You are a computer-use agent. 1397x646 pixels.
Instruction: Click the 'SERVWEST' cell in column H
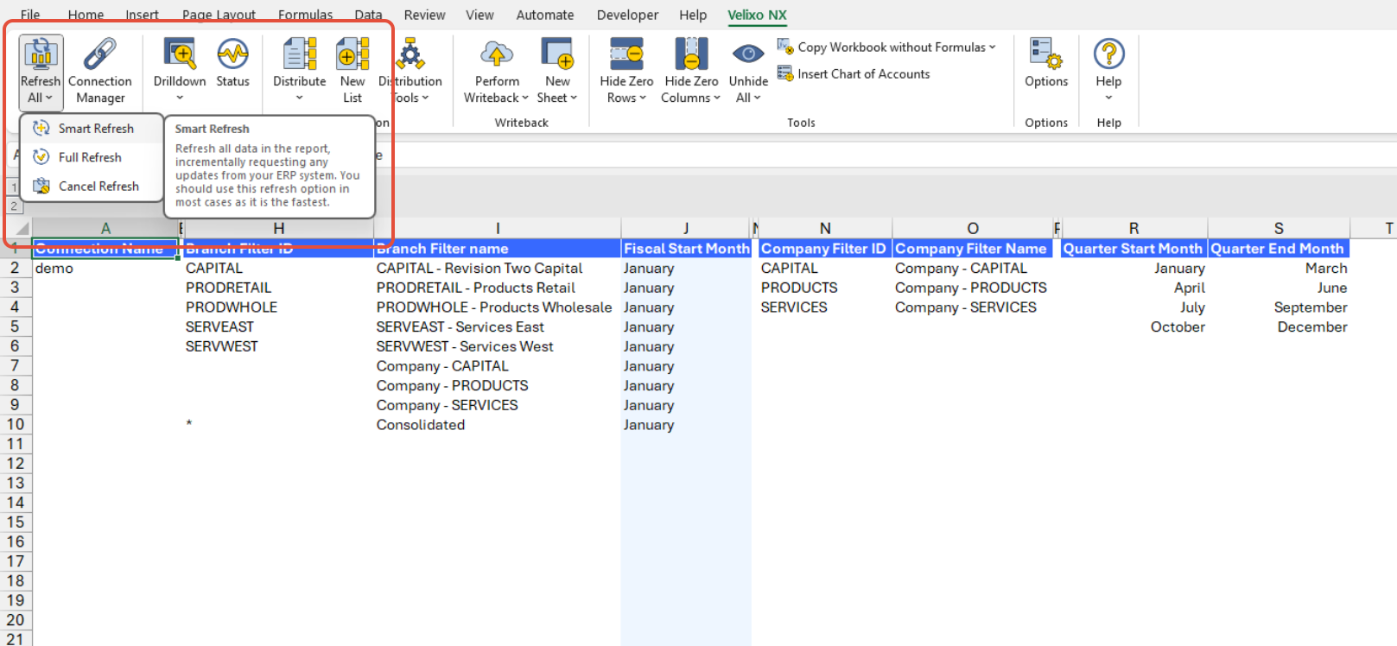(x=278, y=346)
